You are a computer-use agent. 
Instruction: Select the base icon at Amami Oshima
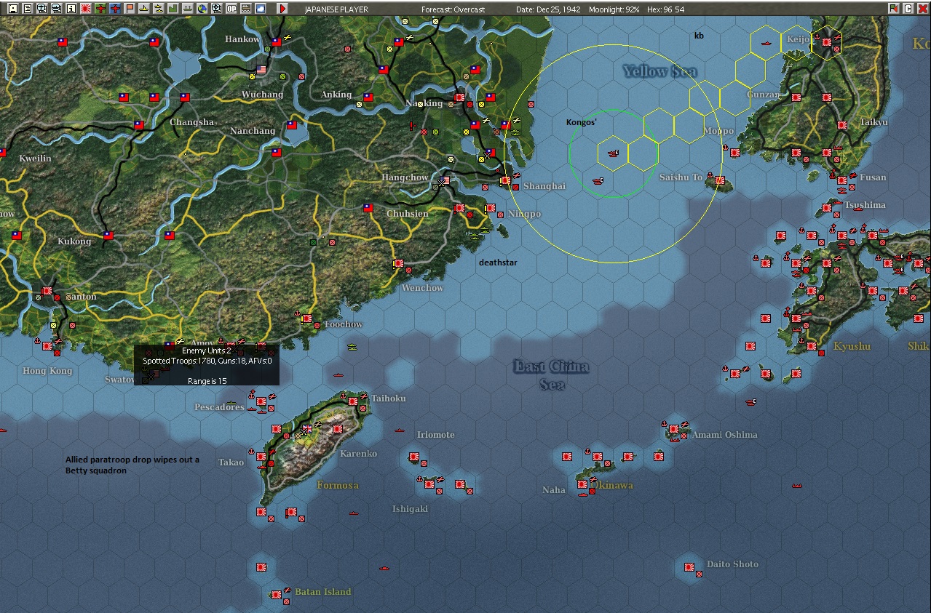(674, 429)
